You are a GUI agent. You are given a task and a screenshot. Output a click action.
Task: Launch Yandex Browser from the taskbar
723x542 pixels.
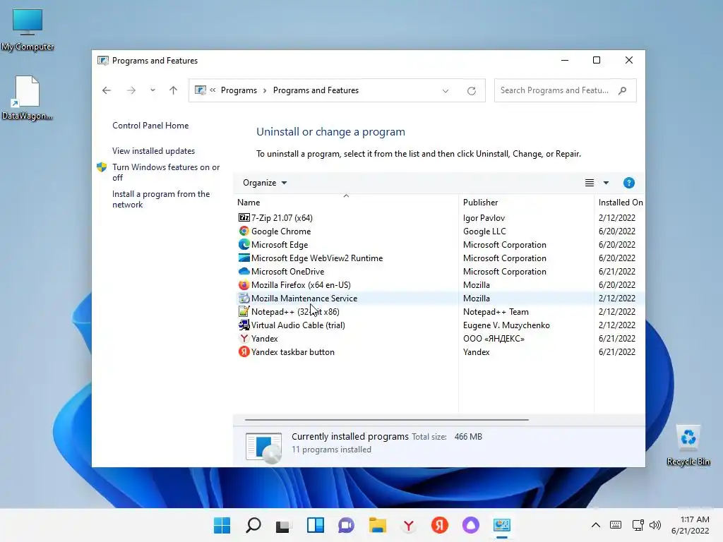409,525
